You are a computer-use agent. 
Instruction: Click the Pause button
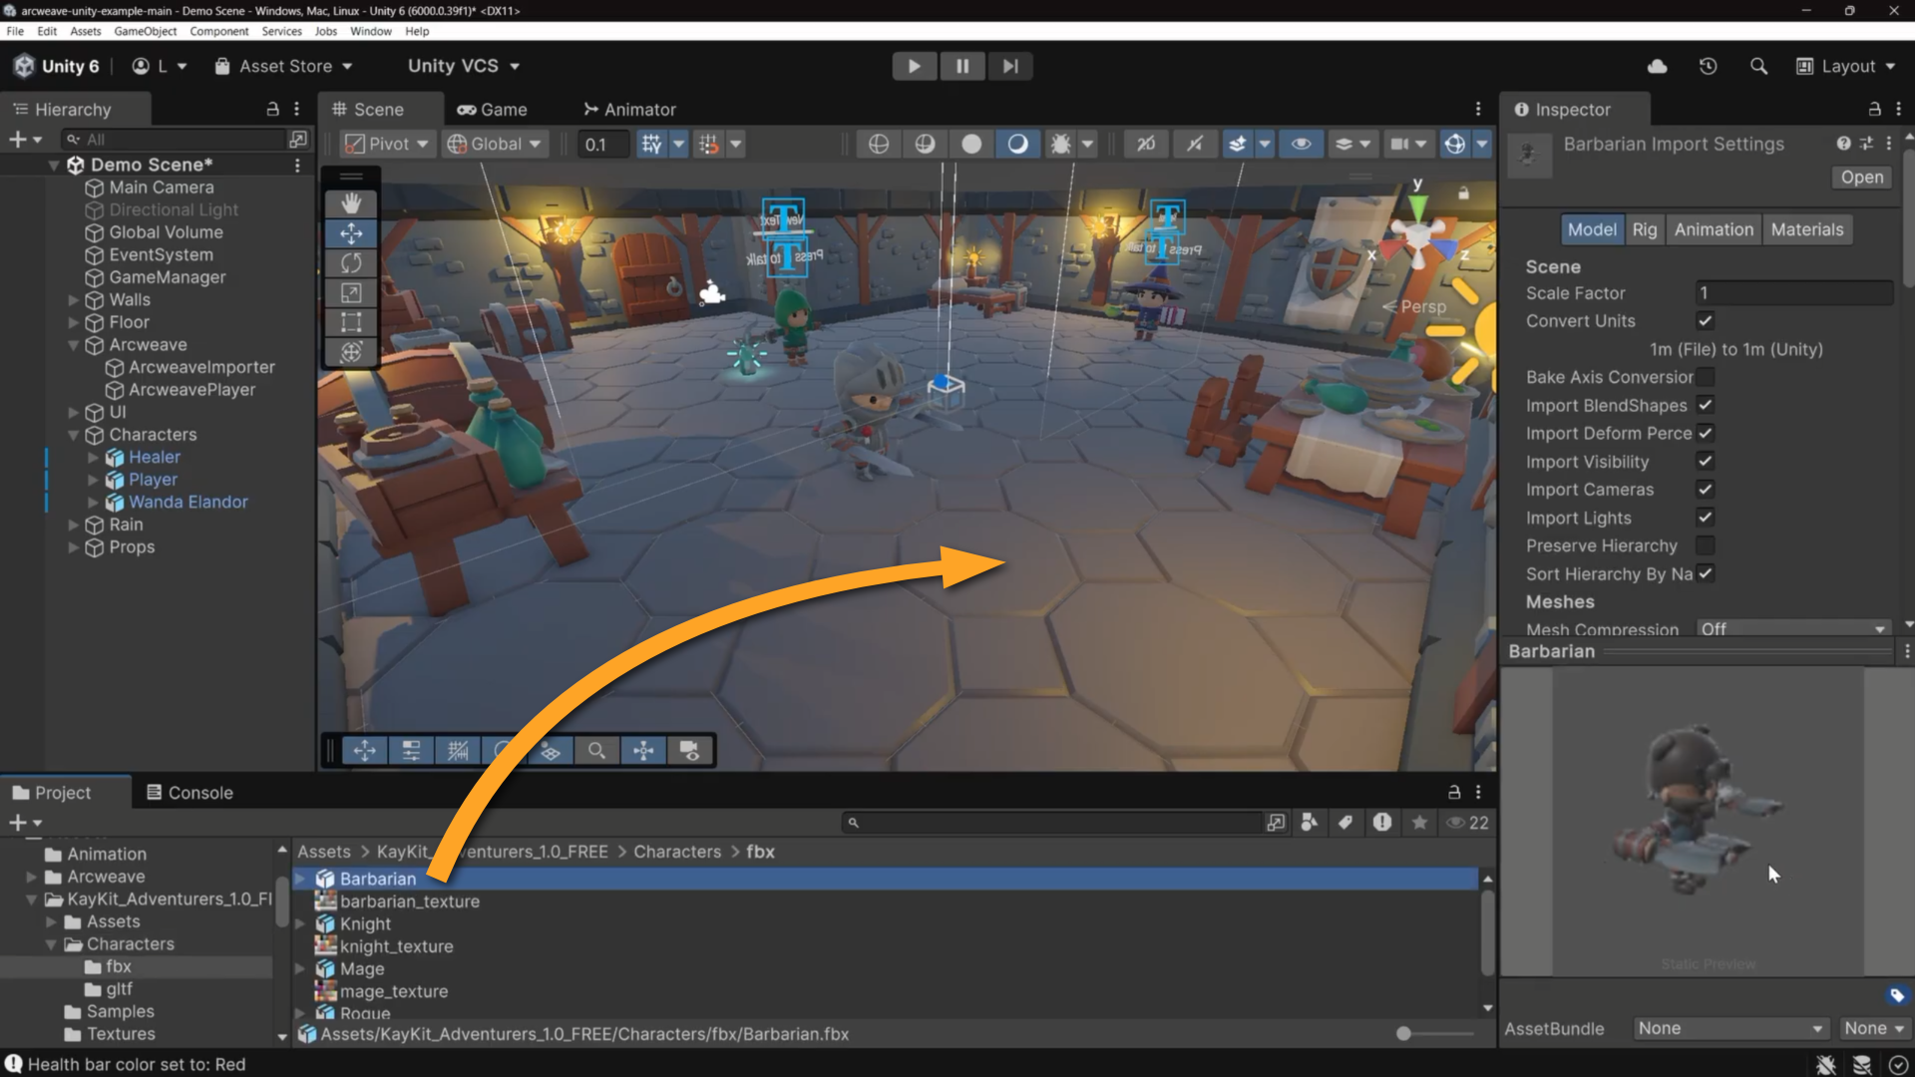pos(961,66)
